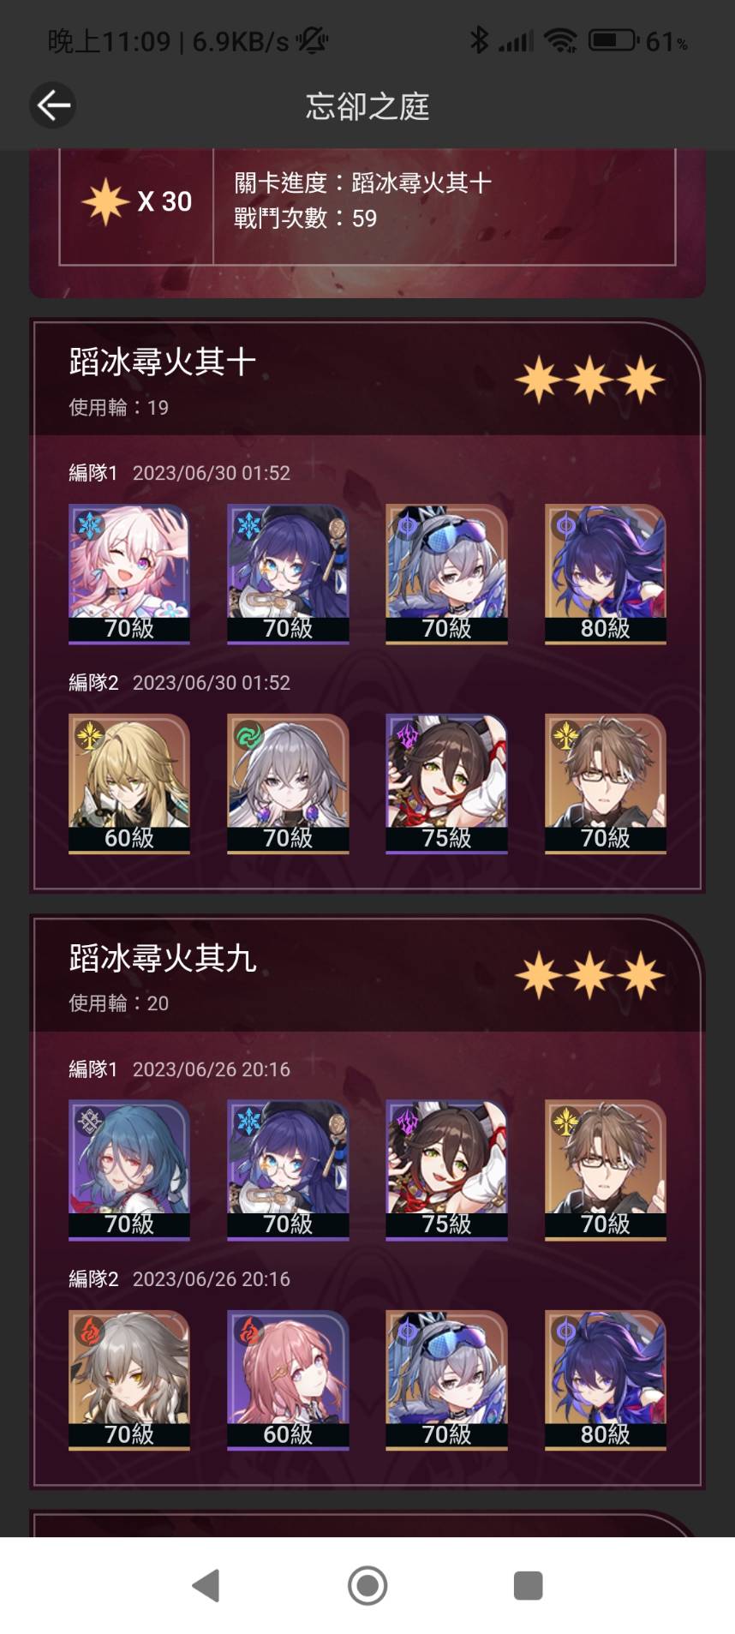
Task: Tap the back arrow in the header
Action: click(x=53, y=105)
